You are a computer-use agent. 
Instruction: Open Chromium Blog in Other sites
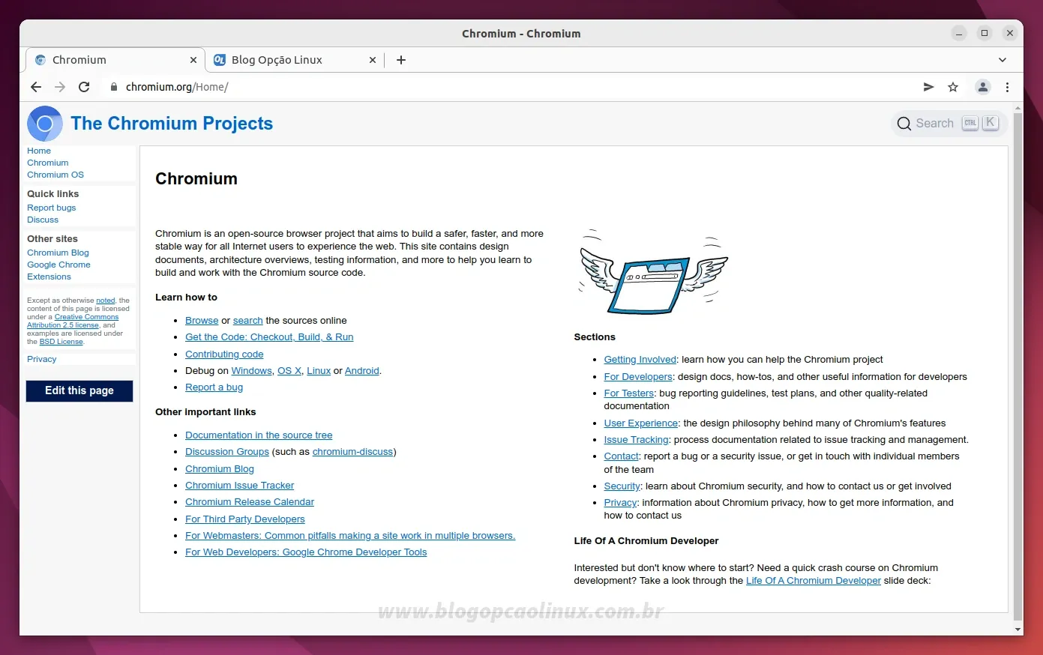click(x=58, y=253)
